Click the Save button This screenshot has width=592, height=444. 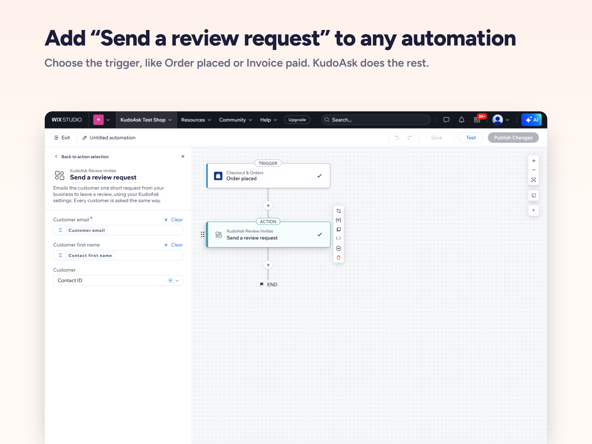(x=437, y=138)
